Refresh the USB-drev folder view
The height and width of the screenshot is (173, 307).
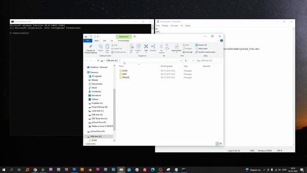(x=186, y=61)
